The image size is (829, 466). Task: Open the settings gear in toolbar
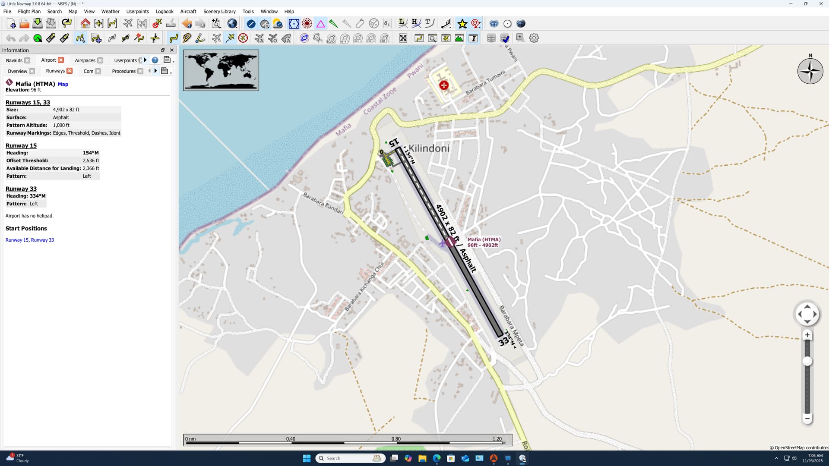pyautogui.click(x=534, y=38)
